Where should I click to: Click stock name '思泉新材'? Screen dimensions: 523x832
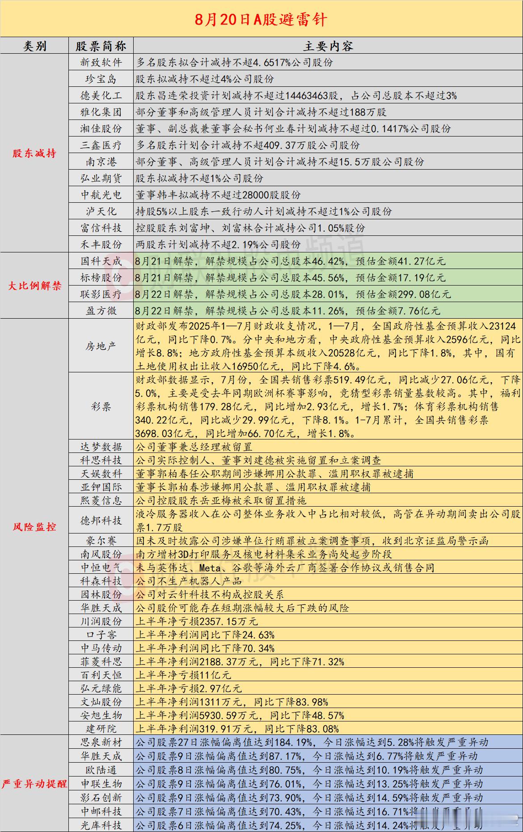[101, 742]
